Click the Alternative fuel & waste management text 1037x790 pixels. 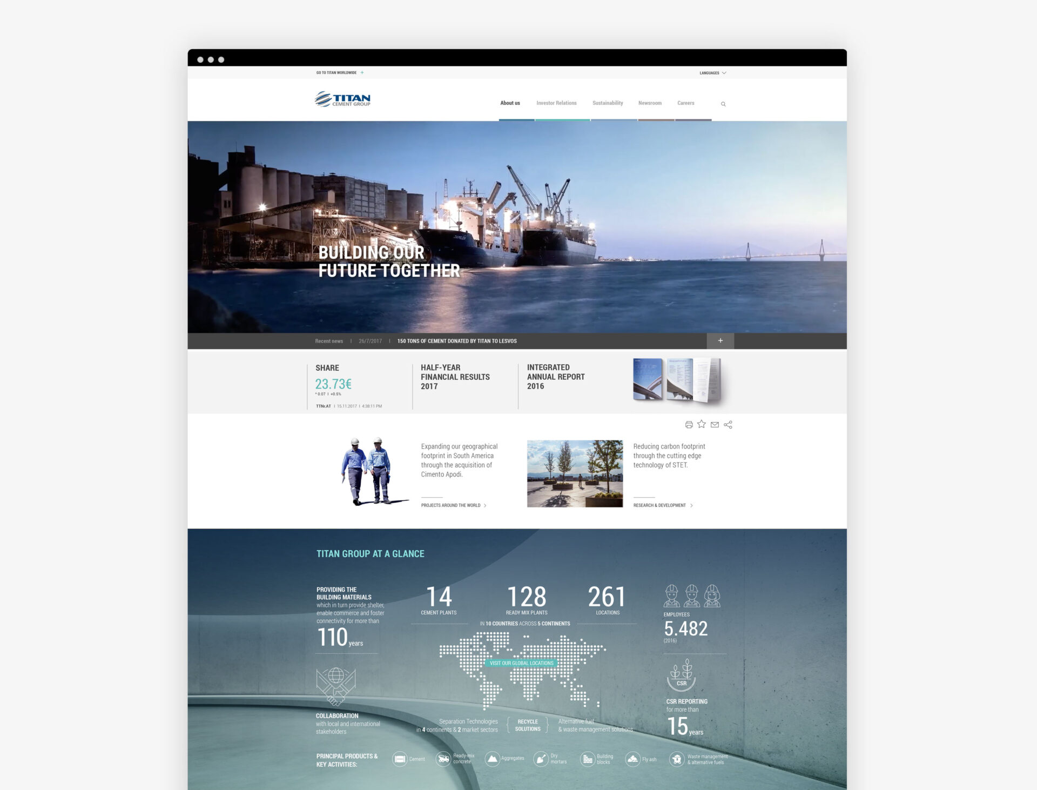(x=595, y=725)
